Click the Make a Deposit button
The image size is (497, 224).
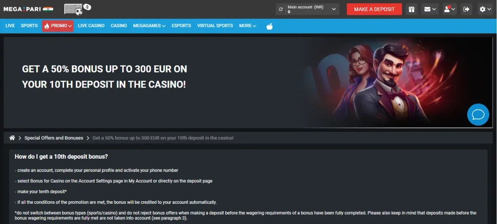374,9
